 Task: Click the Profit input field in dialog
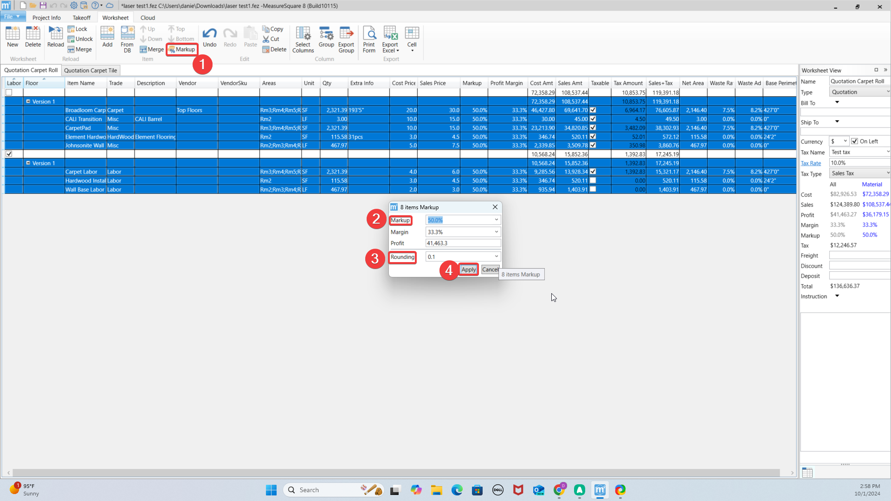click(x=463, y=243)
